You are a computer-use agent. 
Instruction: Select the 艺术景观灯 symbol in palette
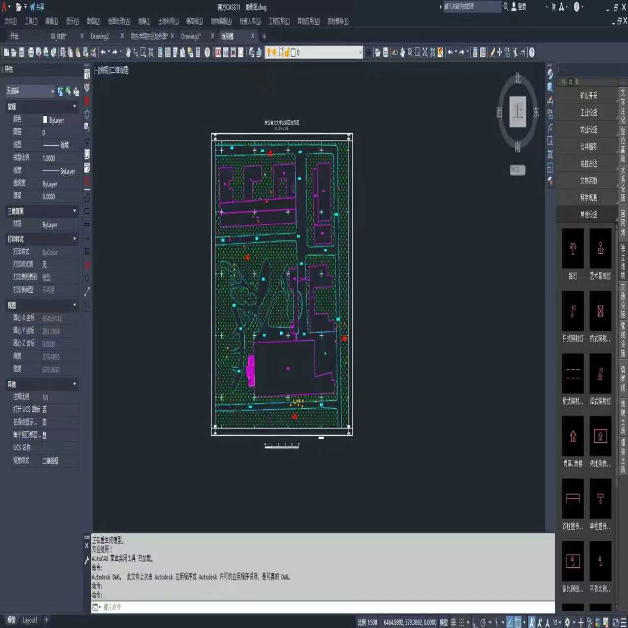(600, 248)
